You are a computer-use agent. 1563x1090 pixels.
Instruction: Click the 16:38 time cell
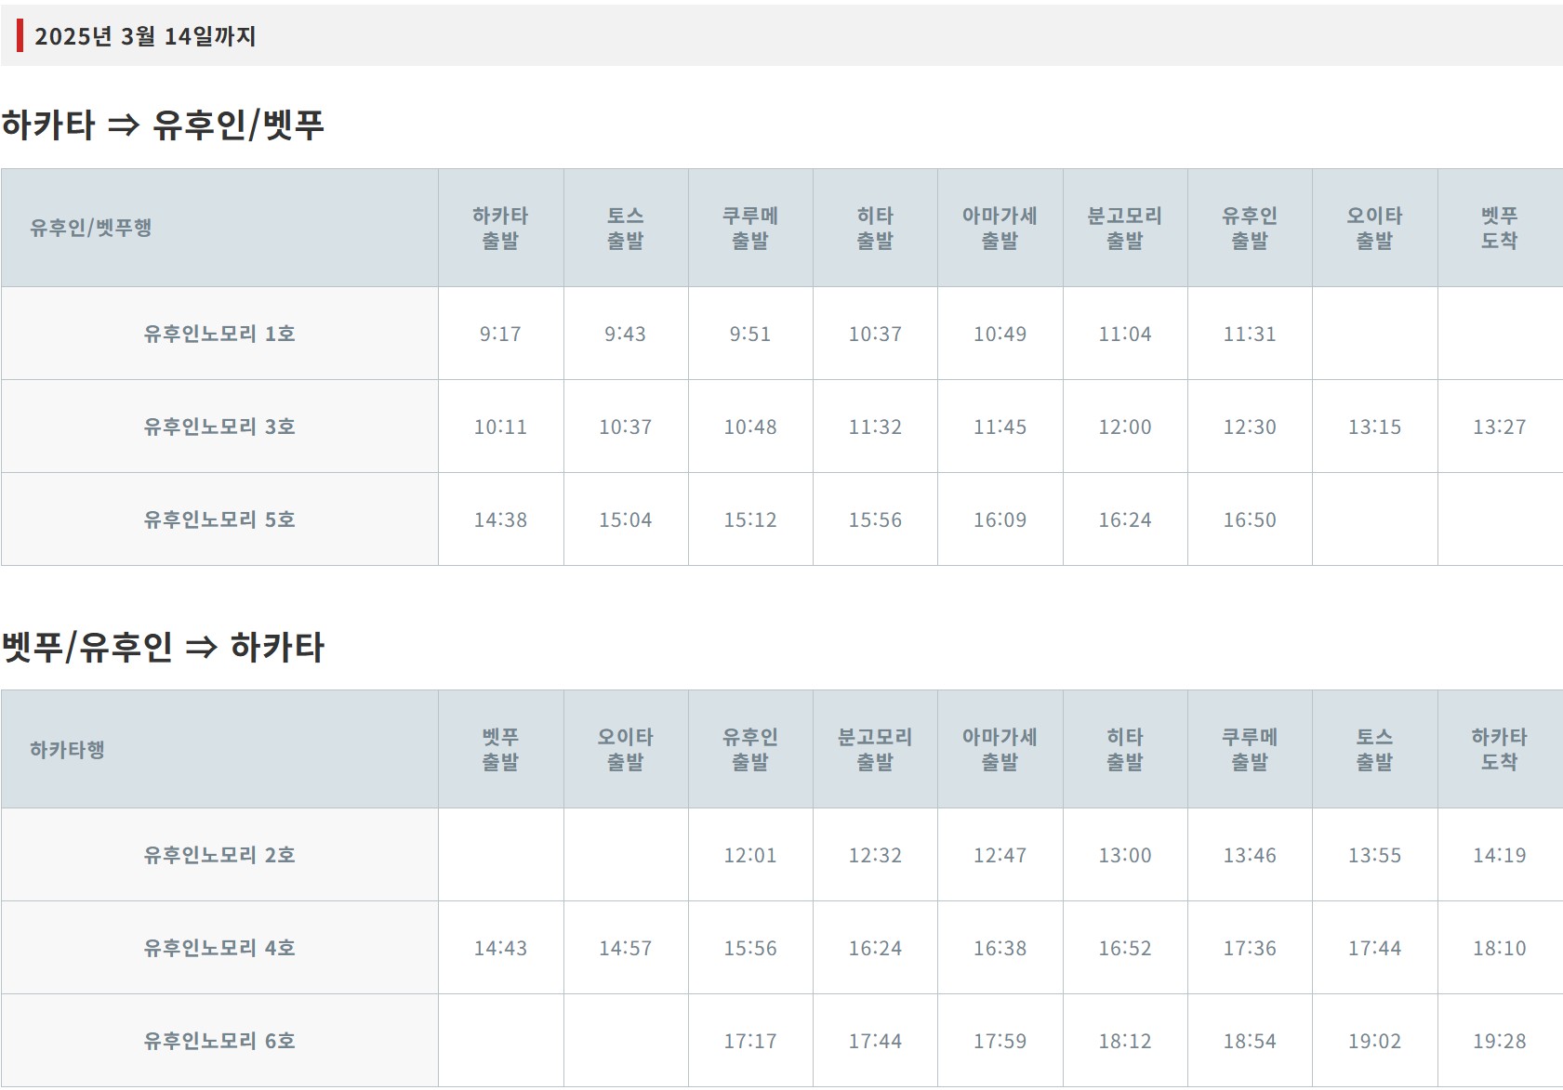[x=1000, y=948]
